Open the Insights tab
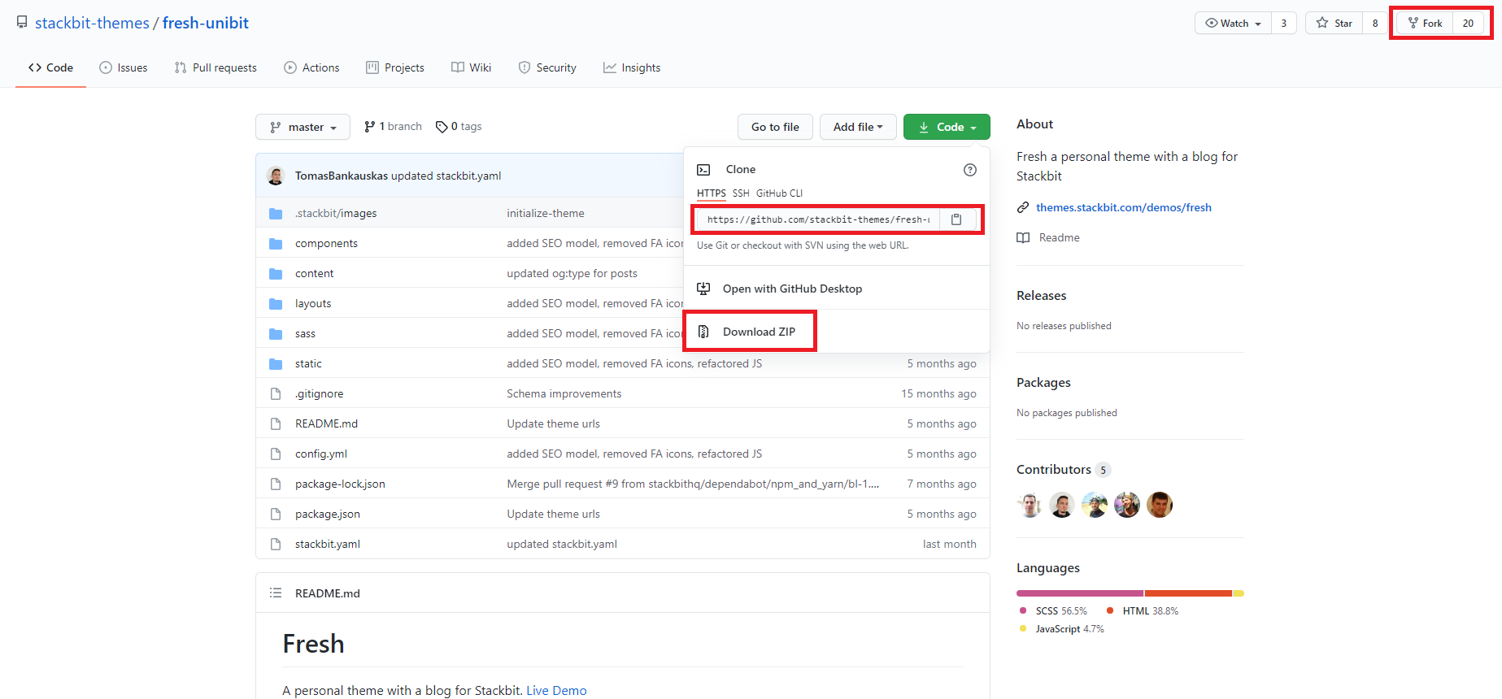This screenshot has height=699, width=1502. [x=632, y=67]
